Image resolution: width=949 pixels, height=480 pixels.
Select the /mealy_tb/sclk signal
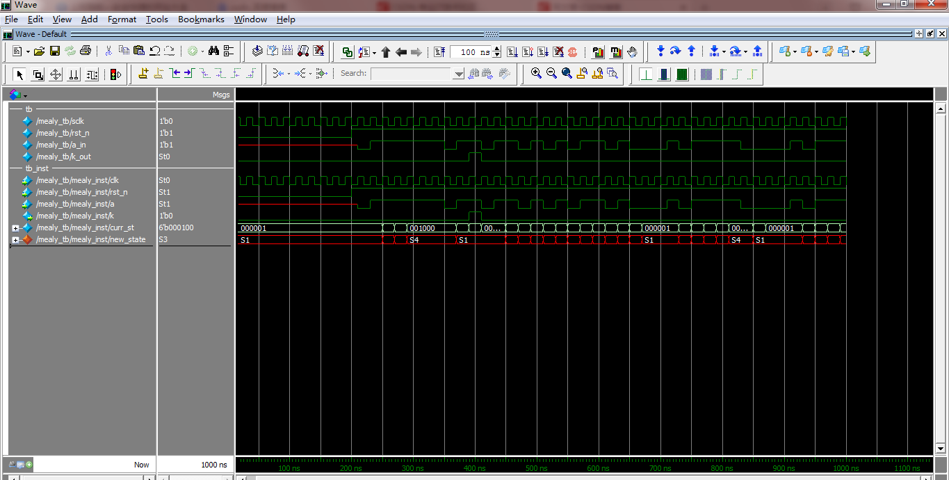[x=60, y=121]
